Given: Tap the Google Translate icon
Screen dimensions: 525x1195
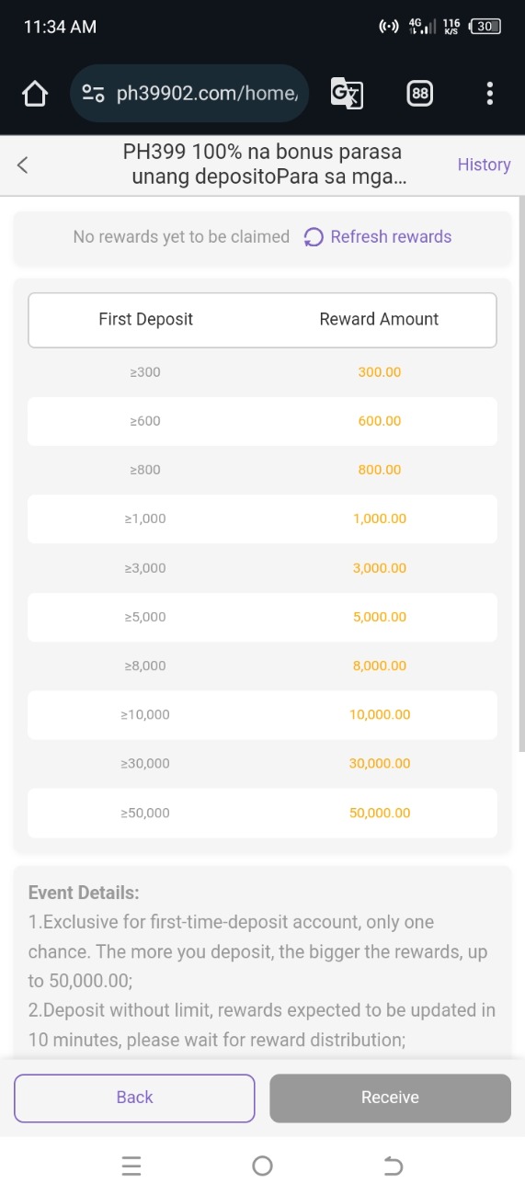Looking at the screenshot, I should [x=347, y=93].
